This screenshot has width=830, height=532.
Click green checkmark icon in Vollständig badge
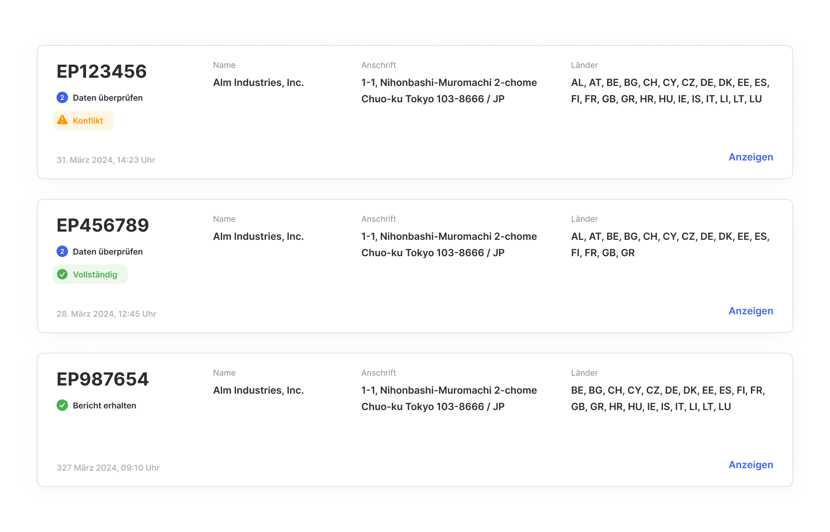click(x=62, y=274)
